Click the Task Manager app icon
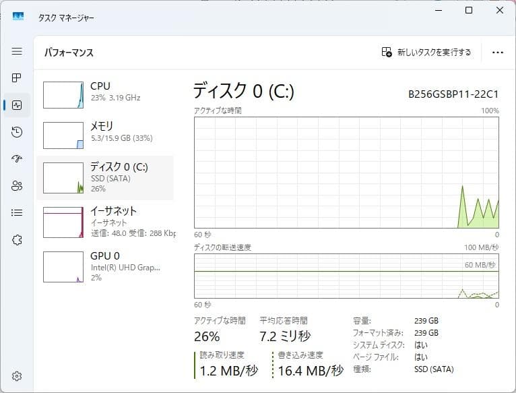Image resolution: width=516 pixels, height=393 pixels. pos(18,16)
